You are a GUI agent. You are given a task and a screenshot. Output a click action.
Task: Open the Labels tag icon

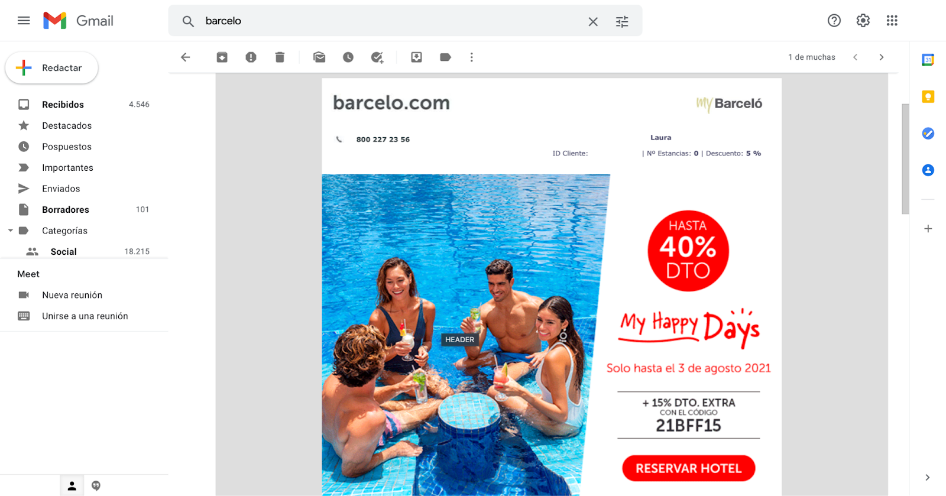point(445,57)
